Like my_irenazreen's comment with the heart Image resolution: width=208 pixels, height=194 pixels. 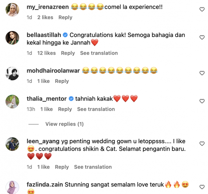[202, 9]
